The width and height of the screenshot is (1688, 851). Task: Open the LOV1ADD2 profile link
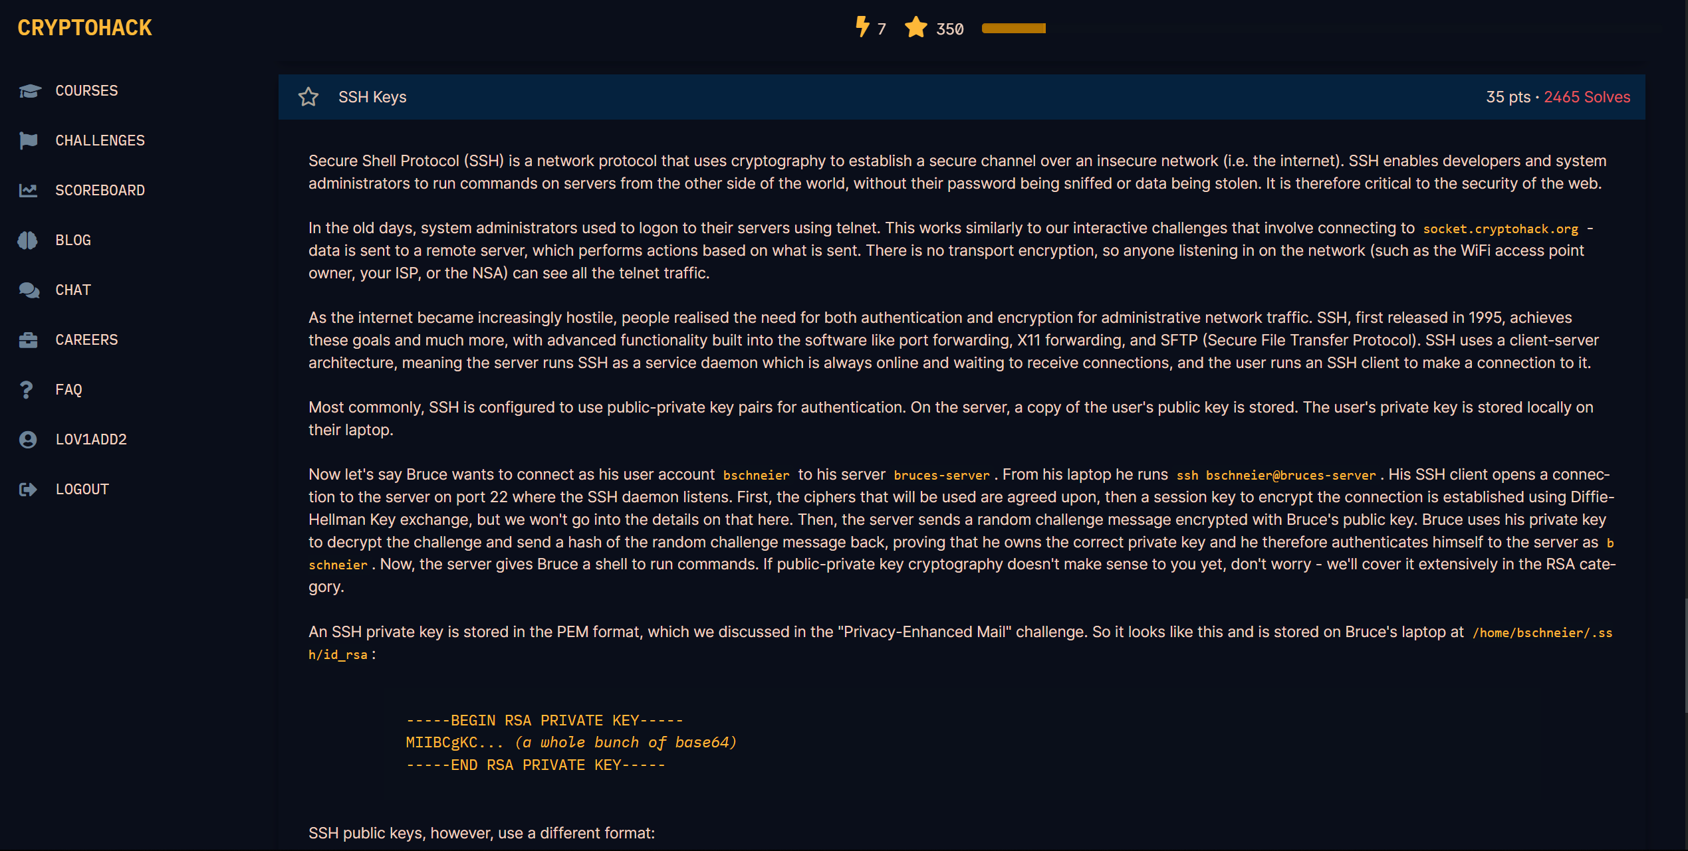tap(91, 440)
